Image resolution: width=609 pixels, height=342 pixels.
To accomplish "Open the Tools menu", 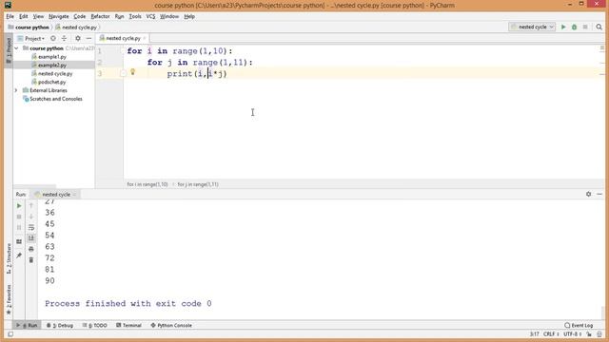I will 135,16.
